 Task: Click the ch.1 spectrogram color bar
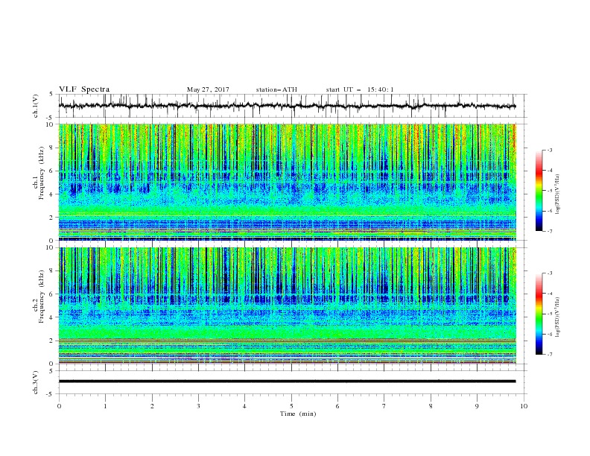(539, 191)
